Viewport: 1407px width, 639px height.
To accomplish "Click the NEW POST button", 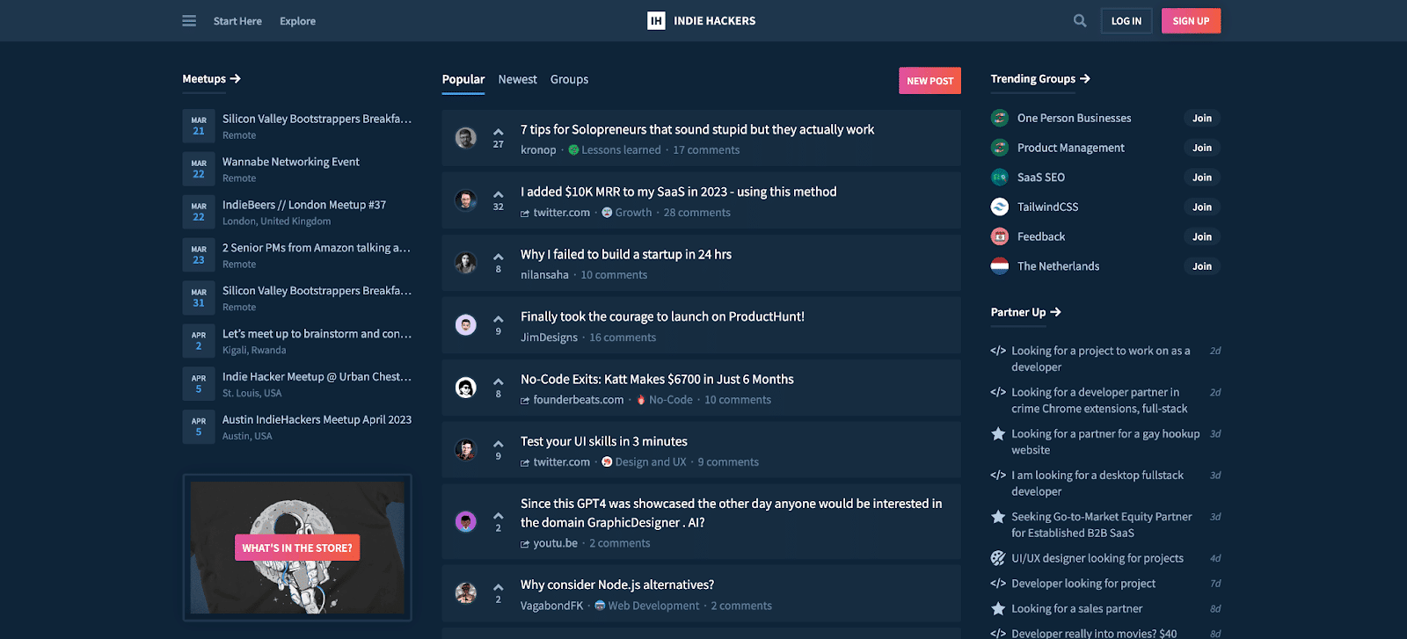I will click(x=929, y=81).
